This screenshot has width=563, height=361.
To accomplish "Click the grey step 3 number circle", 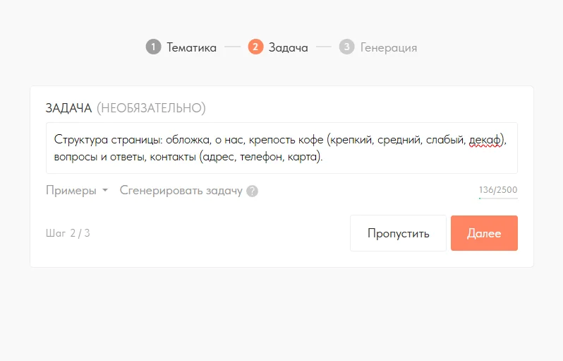I will click(346, 47).
